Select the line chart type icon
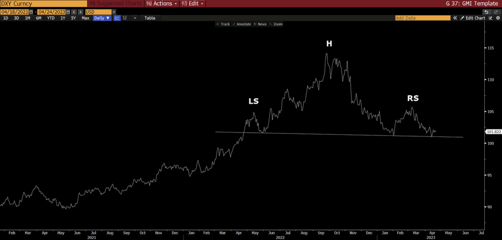The width and height of the screenshot is (502, 240). click(x=118, y=18)
